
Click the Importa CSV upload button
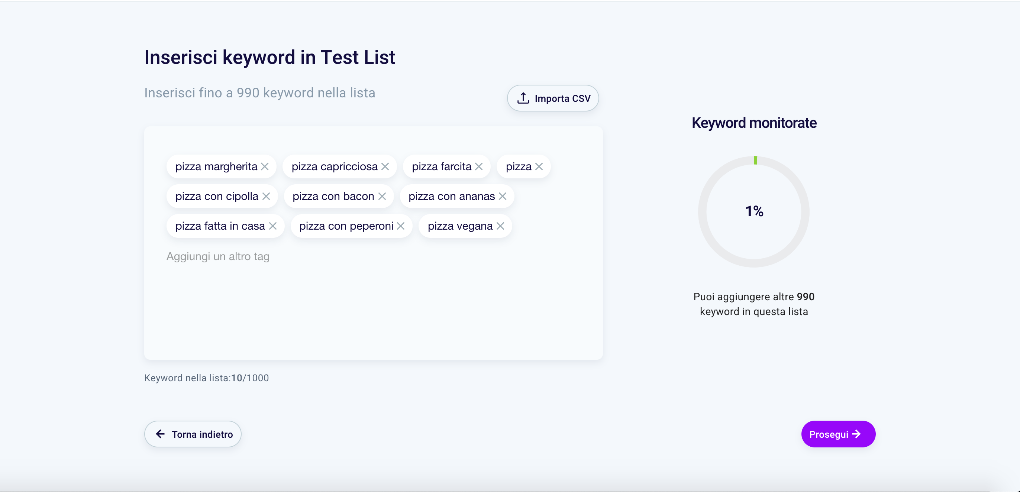coord(553,98)
